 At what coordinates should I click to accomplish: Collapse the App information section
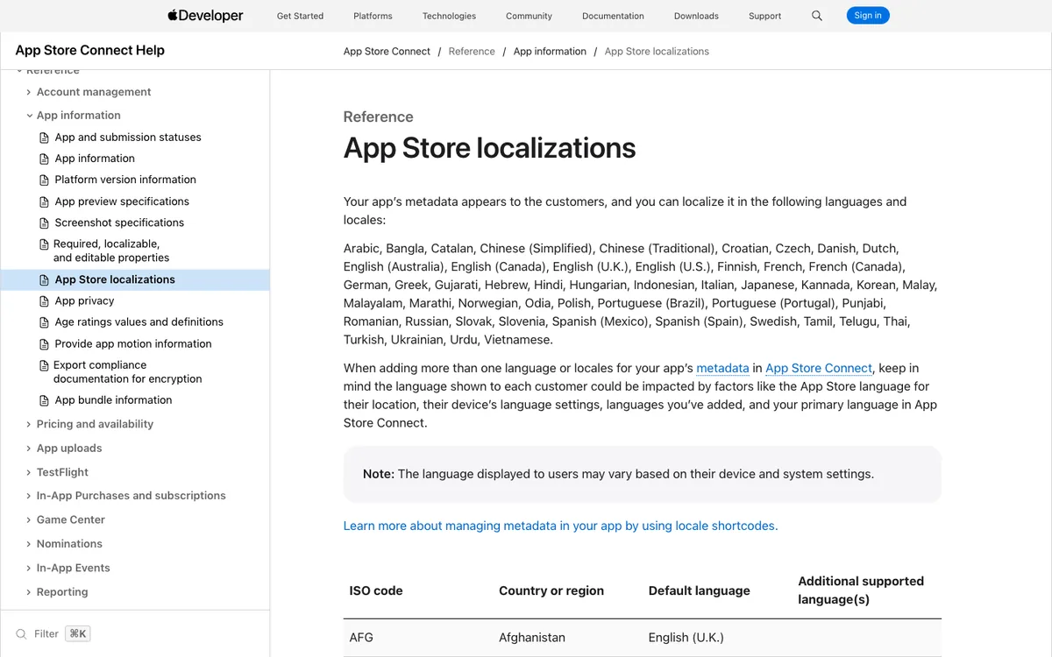click(28, 116)
